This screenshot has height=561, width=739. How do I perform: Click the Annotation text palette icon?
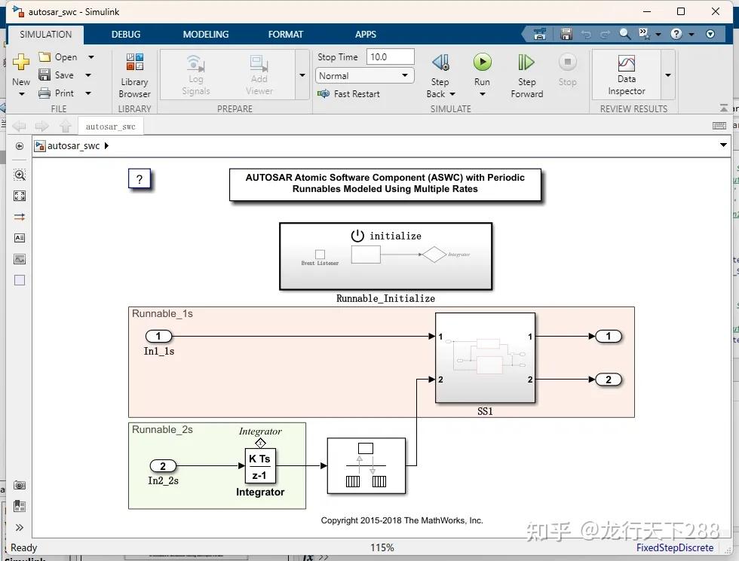pos(20,238)
